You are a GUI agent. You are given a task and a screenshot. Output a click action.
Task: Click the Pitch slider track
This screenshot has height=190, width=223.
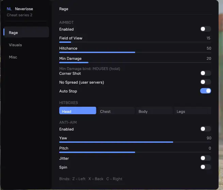tap(135, 152)
